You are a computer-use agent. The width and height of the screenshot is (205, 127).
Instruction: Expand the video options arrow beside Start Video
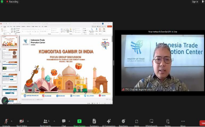click(x=28, y=121)
